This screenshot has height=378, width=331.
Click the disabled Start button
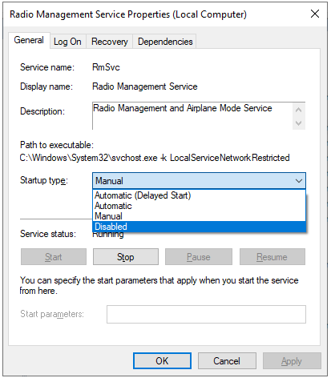54,257
